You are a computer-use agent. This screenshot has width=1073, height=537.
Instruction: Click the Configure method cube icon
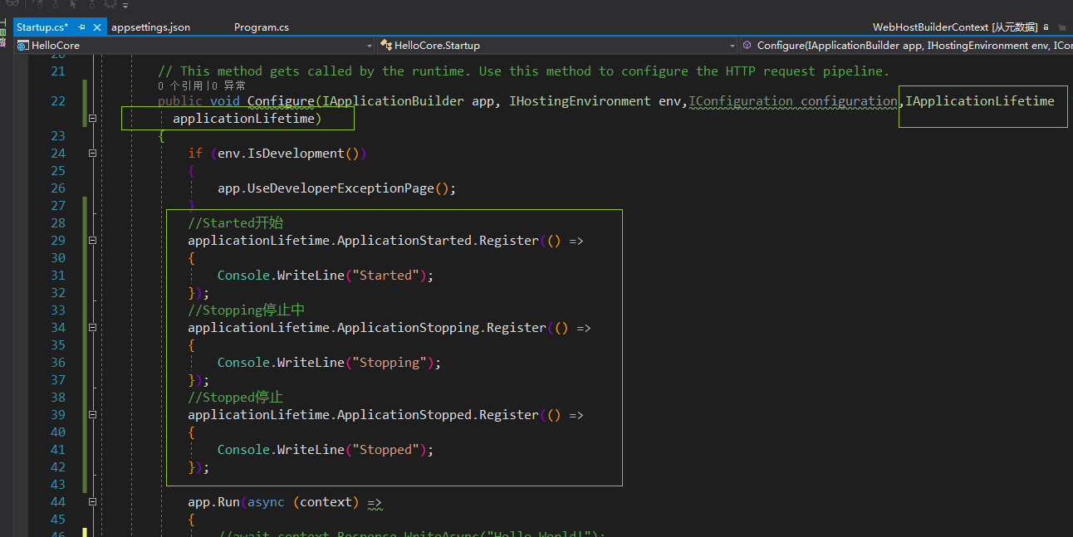coord(747,46)
